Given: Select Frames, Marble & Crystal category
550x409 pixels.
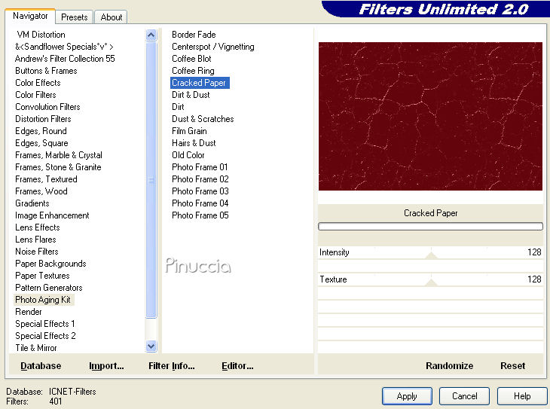Looking at the screenshot, I should pos(59,155).
